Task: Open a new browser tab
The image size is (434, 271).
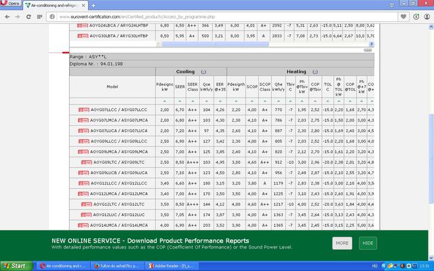Action: click(x=94, y=5)
